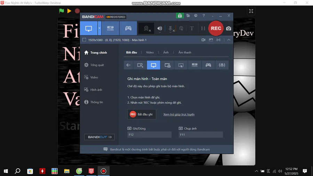Screen dimensions: 313x176
Task: Click the large red REC button
Action: click(216, 28)
